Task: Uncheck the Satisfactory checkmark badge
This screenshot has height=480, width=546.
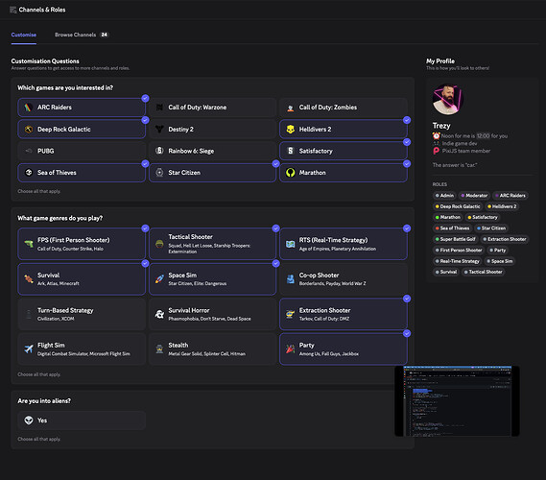Action: pos(407,142)
